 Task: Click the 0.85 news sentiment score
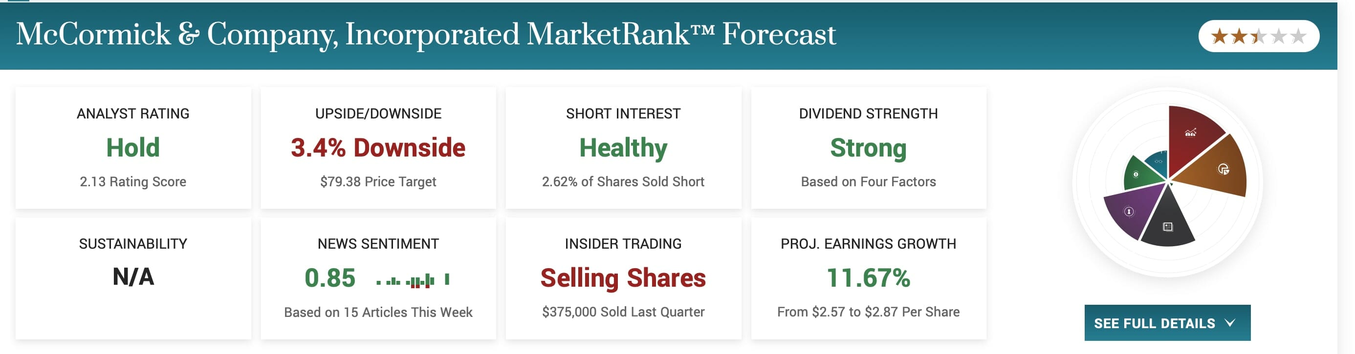click(x=330, y=278)
